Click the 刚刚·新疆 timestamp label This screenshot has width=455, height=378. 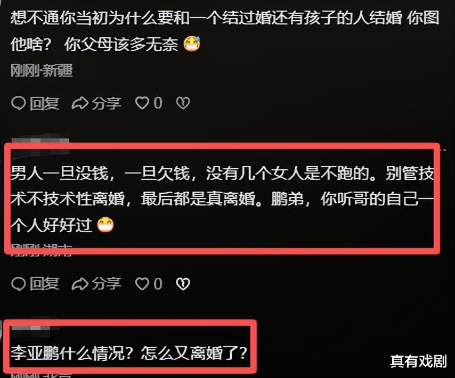click(42, 70)
